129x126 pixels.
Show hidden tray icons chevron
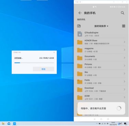(x=97, y=124)
